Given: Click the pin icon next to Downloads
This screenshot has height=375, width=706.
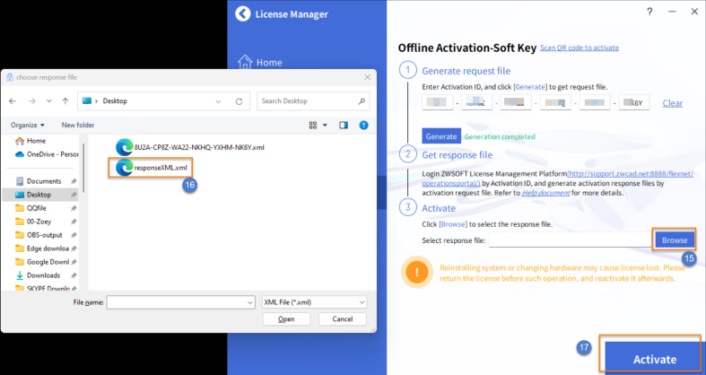Looking at the screenshot, I should click(x=74, y=275).
